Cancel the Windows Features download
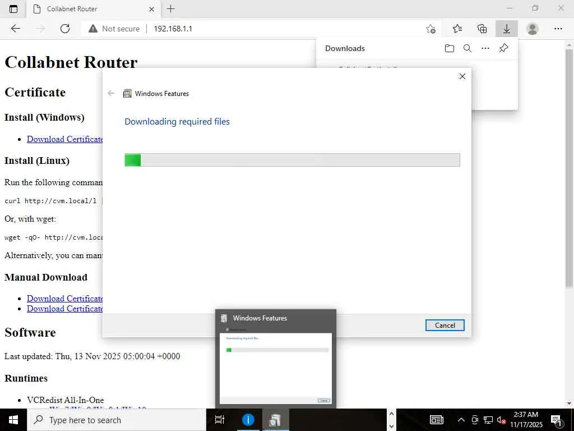574x431 pixels. [x=445, y=325]
